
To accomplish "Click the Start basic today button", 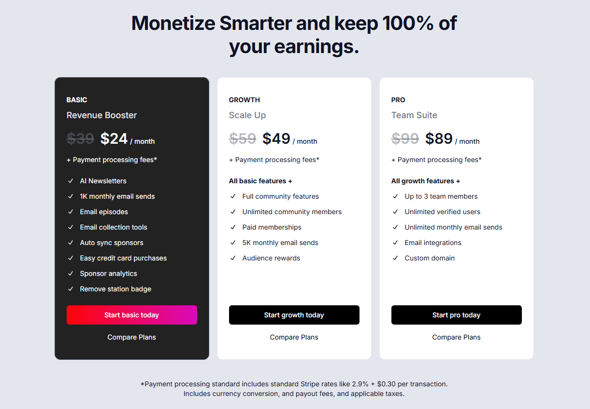I will [131, 315].
